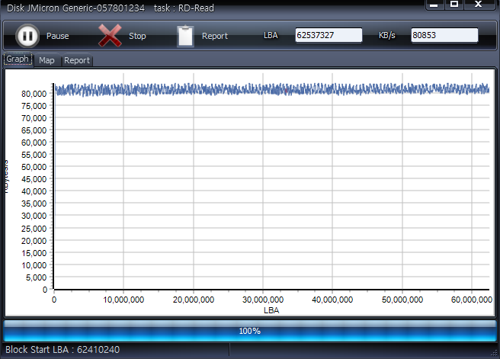Screen dimensions: 500x359
Task: Click the KB/s label in toolbar
Action: click(x=386, y=35)
